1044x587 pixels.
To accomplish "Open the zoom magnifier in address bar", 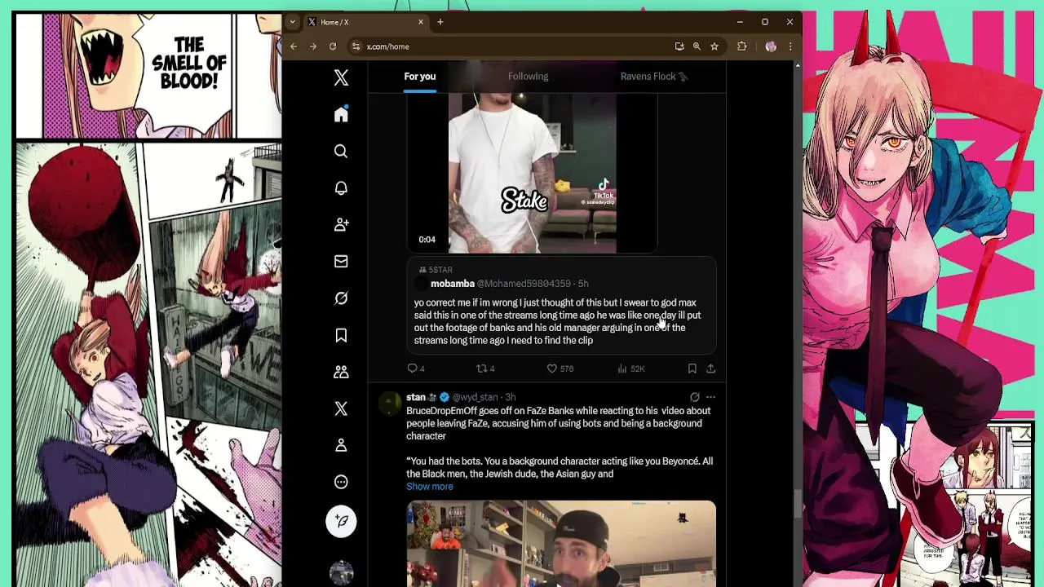I will pyautogui.click(x=697, y=46).
